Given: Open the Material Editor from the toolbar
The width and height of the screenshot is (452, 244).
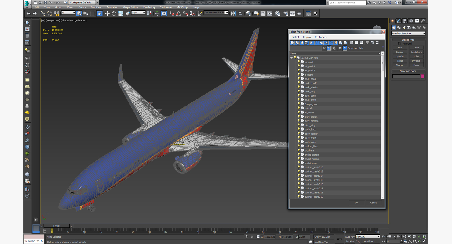Looking at the screenshot, I should coord(278,13).
